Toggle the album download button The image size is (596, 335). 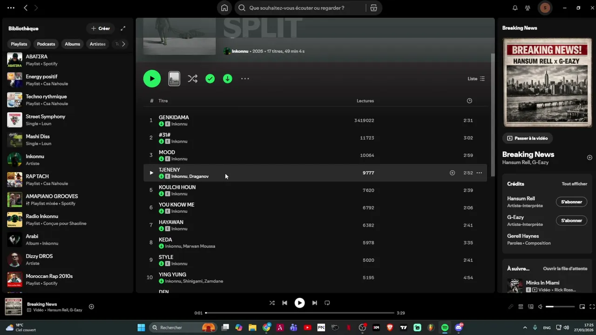[x=227, y=79]
